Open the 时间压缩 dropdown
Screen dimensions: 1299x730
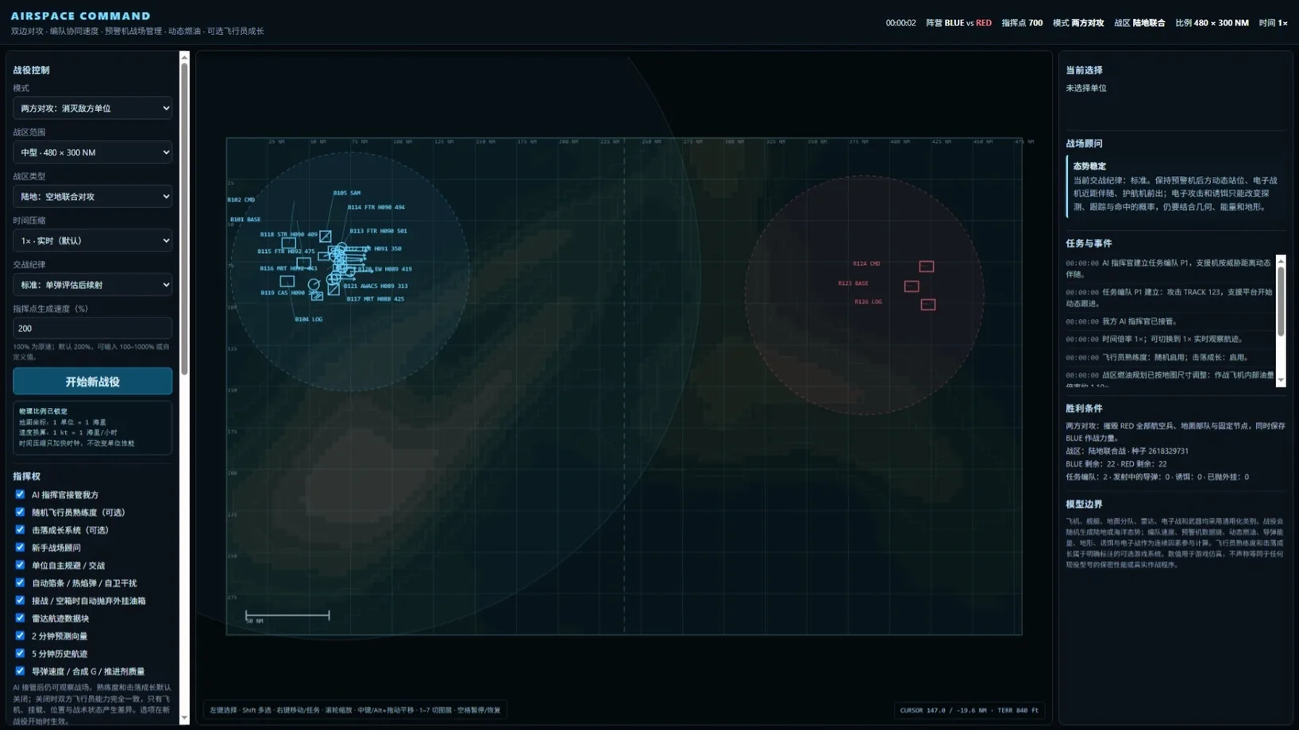(92, 240)
